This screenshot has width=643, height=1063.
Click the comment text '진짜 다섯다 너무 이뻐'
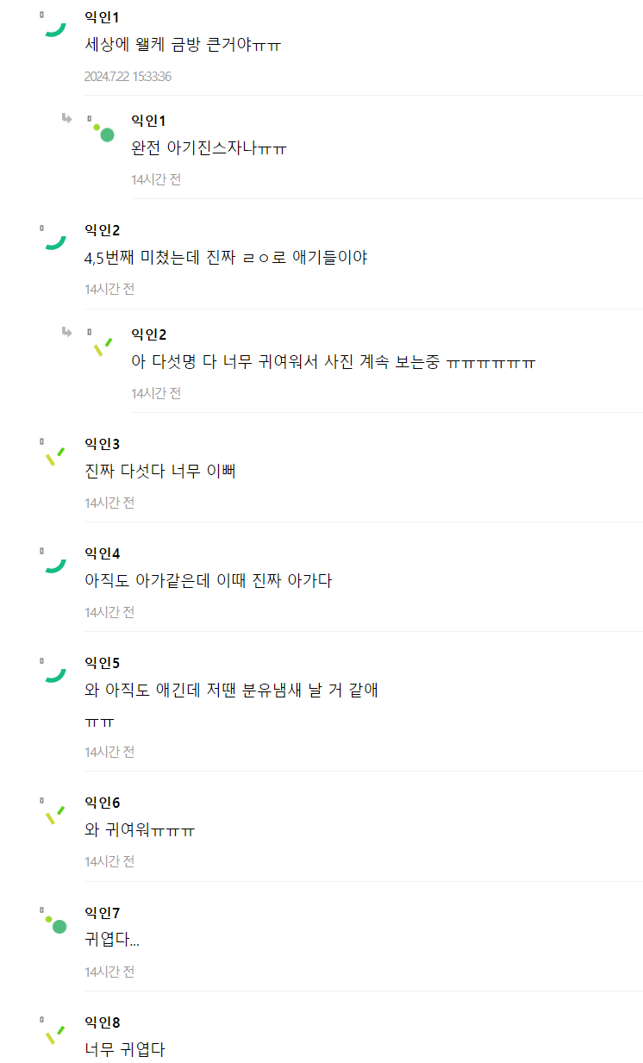(160, 472)
